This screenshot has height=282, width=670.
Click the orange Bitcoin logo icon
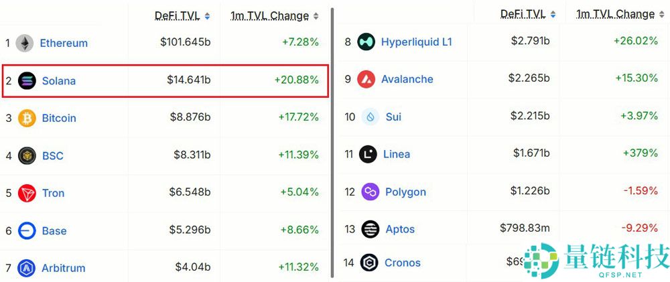tap(27, 119)
